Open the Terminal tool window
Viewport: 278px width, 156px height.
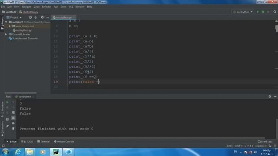pos(43,142)
